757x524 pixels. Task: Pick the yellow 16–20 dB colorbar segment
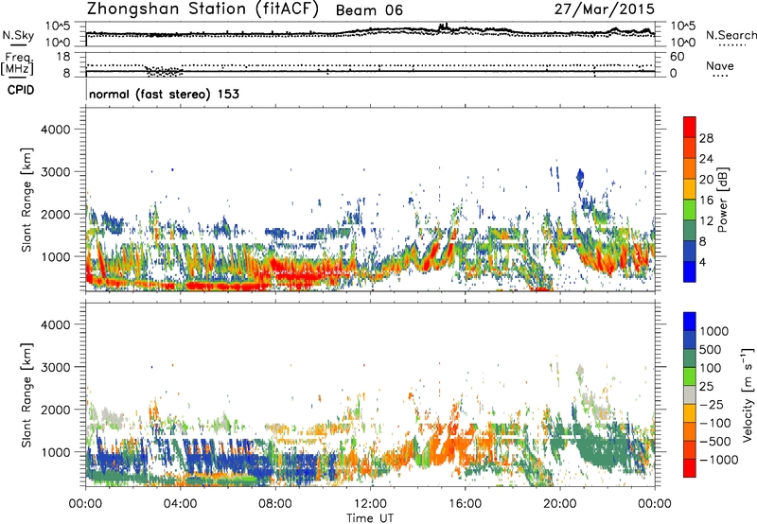pyautogui.click(x=690, y=189)
